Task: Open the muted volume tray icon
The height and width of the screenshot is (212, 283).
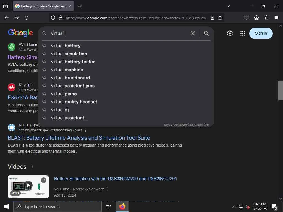Action: pos(247,206)
